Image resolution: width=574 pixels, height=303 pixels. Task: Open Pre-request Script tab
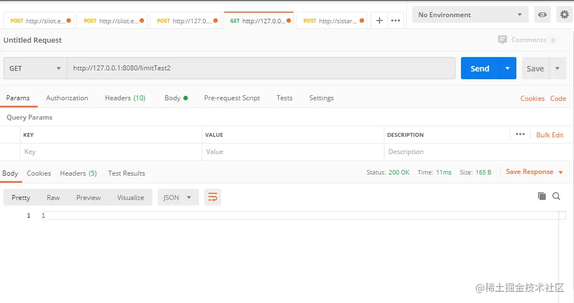pos(232,98)
